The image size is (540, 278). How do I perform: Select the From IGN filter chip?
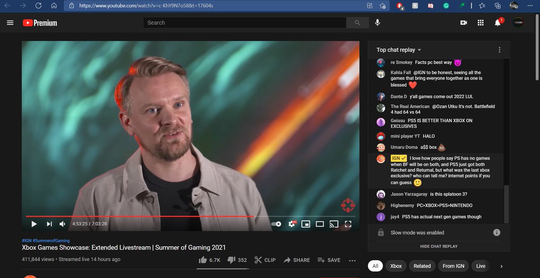click(454, 266)
